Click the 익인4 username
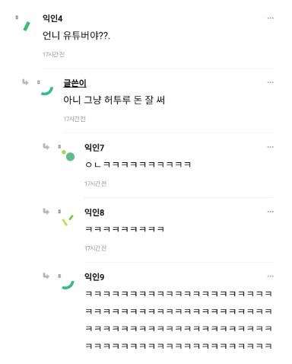This screenshot has height=364, width=292. pyautogui.click(x=52, y=18)
